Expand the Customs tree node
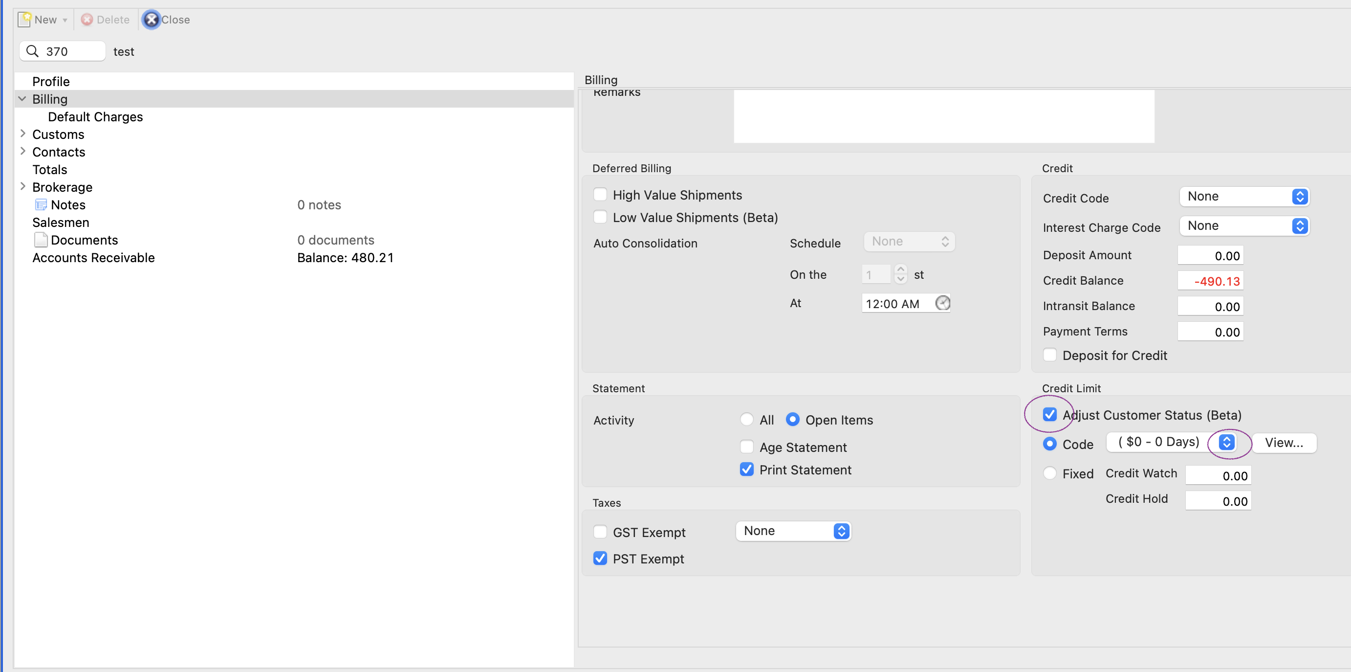The width and height of the screenshot is (1351, 672). point(22,134)
